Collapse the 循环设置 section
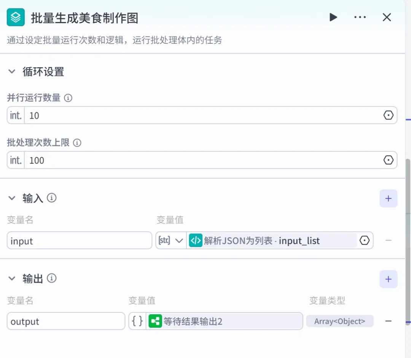Image resolution: width=411 pixels, height=358 pixels. coord(12,71)
